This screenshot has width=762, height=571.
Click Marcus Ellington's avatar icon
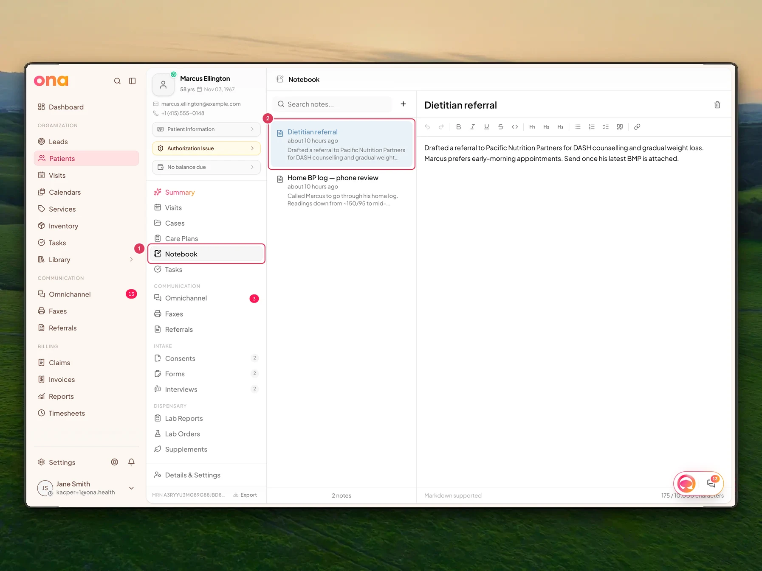[x=163, y=85]
